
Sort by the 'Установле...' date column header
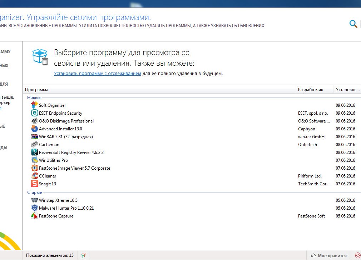347,90
